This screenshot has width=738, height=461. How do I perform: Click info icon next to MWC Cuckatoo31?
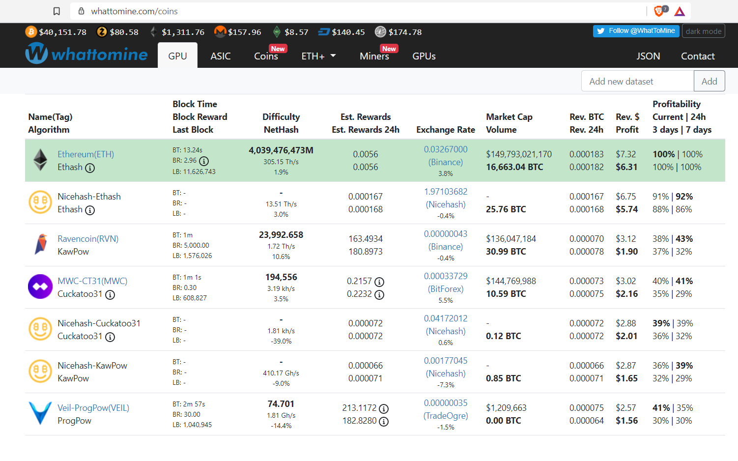(x=110, y=295)
